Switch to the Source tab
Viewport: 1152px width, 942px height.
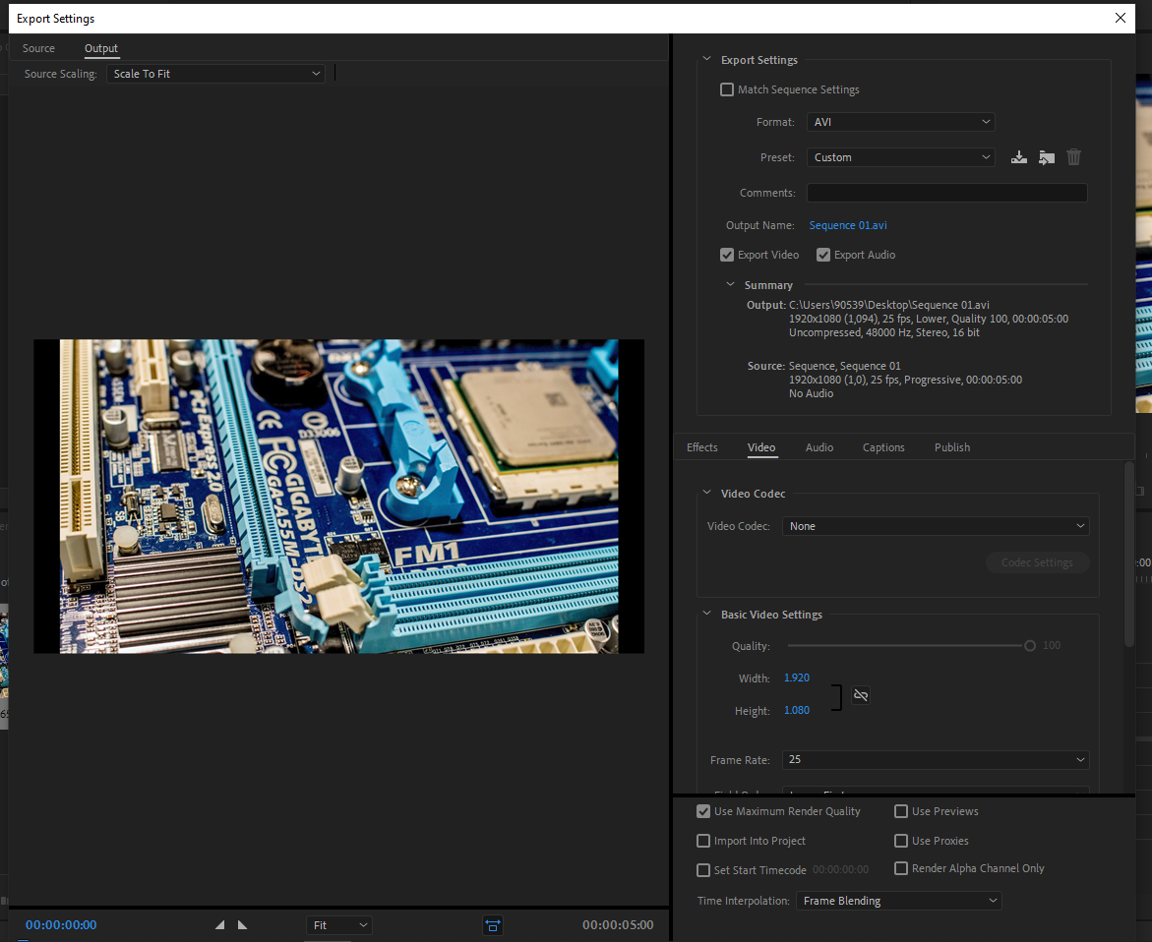pos(38,48)
